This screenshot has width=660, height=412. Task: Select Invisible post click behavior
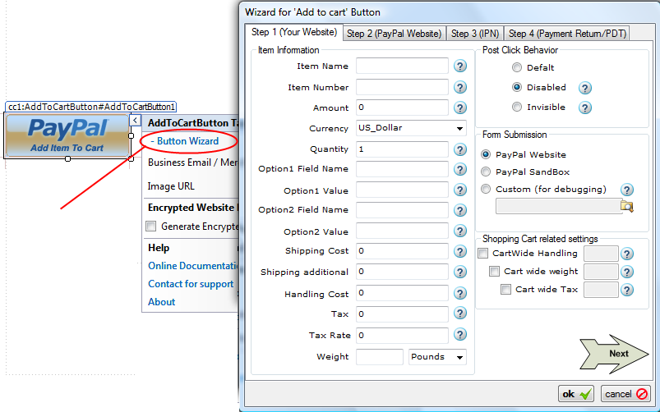point(517,107)
